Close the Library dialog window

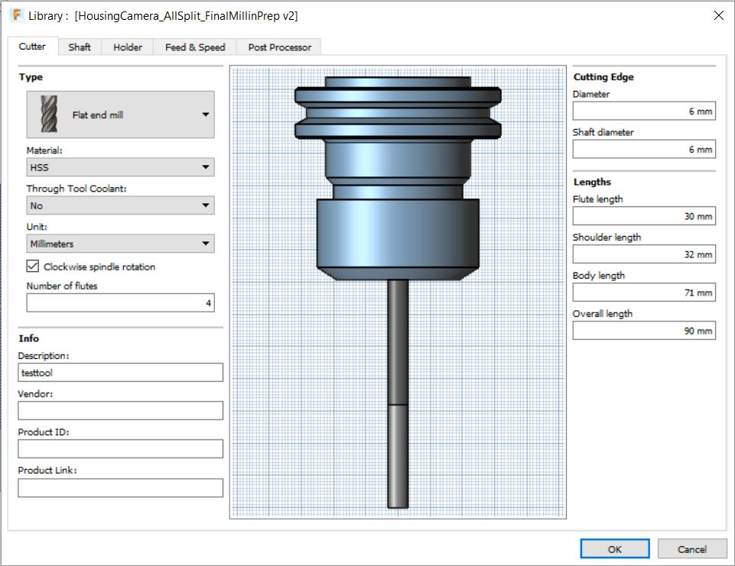click(x=718, y=15)
